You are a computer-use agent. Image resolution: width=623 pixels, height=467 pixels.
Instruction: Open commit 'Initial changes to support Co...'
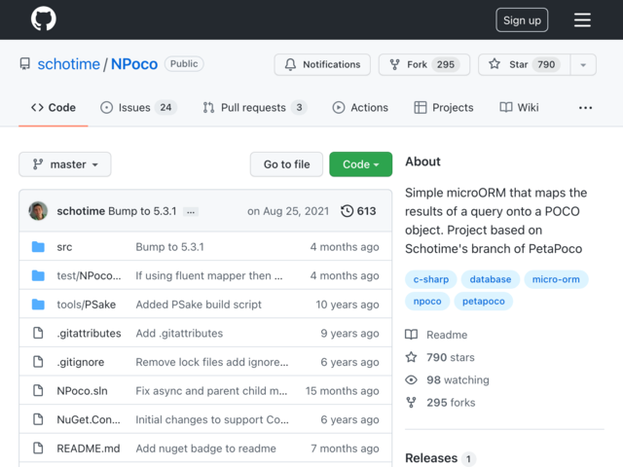click(212, 419)
